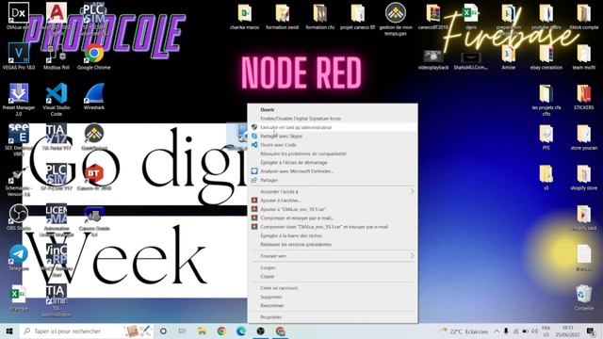603x339 pixels.
Task: Open the formation zwidi folder
Action: 283,17
